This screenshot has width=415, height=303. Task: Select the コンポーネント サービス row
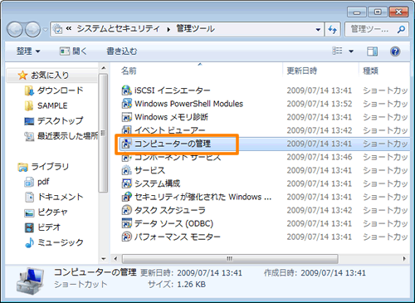tap(265, 157)
